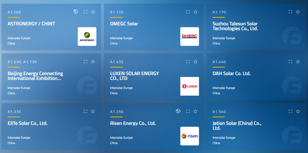Favorite the Beijing Energy Connecting exhibitor
Viewport: 308px width, 153px height.
coord(93,62)
